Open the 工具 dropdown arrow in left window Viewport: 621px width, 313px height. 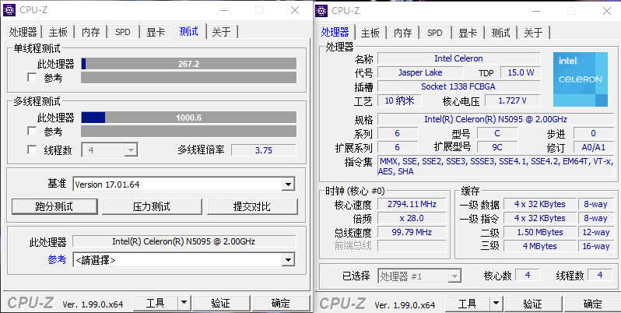tap(184, 303)
